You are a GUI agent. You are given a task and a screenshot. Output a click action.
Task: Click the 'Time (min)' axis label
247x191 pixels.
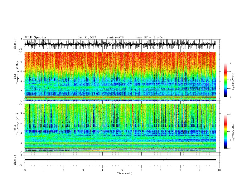point(125,173)
